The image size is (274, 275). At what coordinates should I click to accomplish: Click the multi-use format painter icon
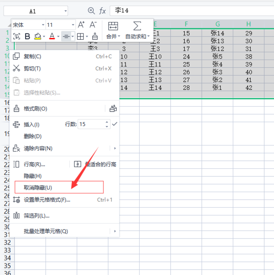point(113,108)
